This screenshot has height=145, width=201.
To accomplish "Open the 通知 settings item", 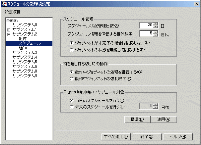I will [x=23, y=48].
